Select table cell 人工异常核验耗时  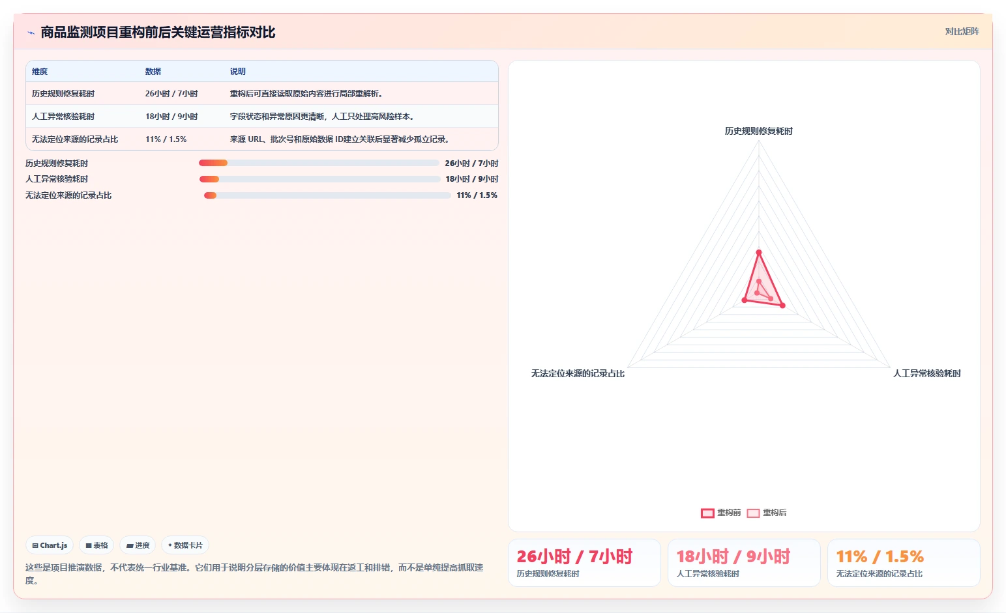click(x=63, y=117)
